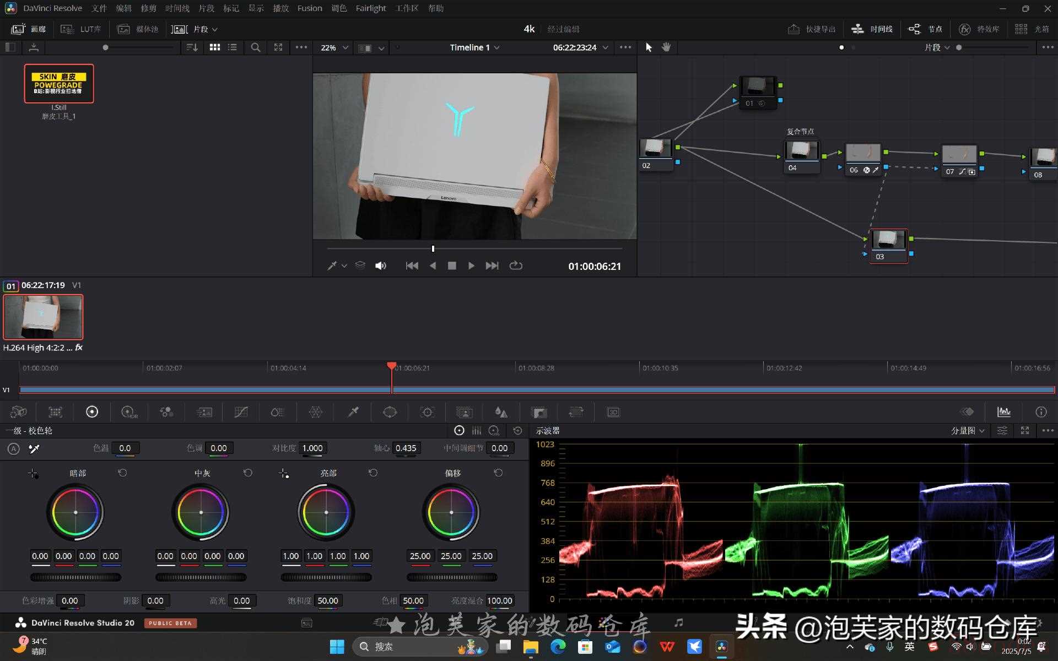This screenshot has width=1058, height=661.
Task: Open the RGB Mixer palette
Action: click(166, 412)
